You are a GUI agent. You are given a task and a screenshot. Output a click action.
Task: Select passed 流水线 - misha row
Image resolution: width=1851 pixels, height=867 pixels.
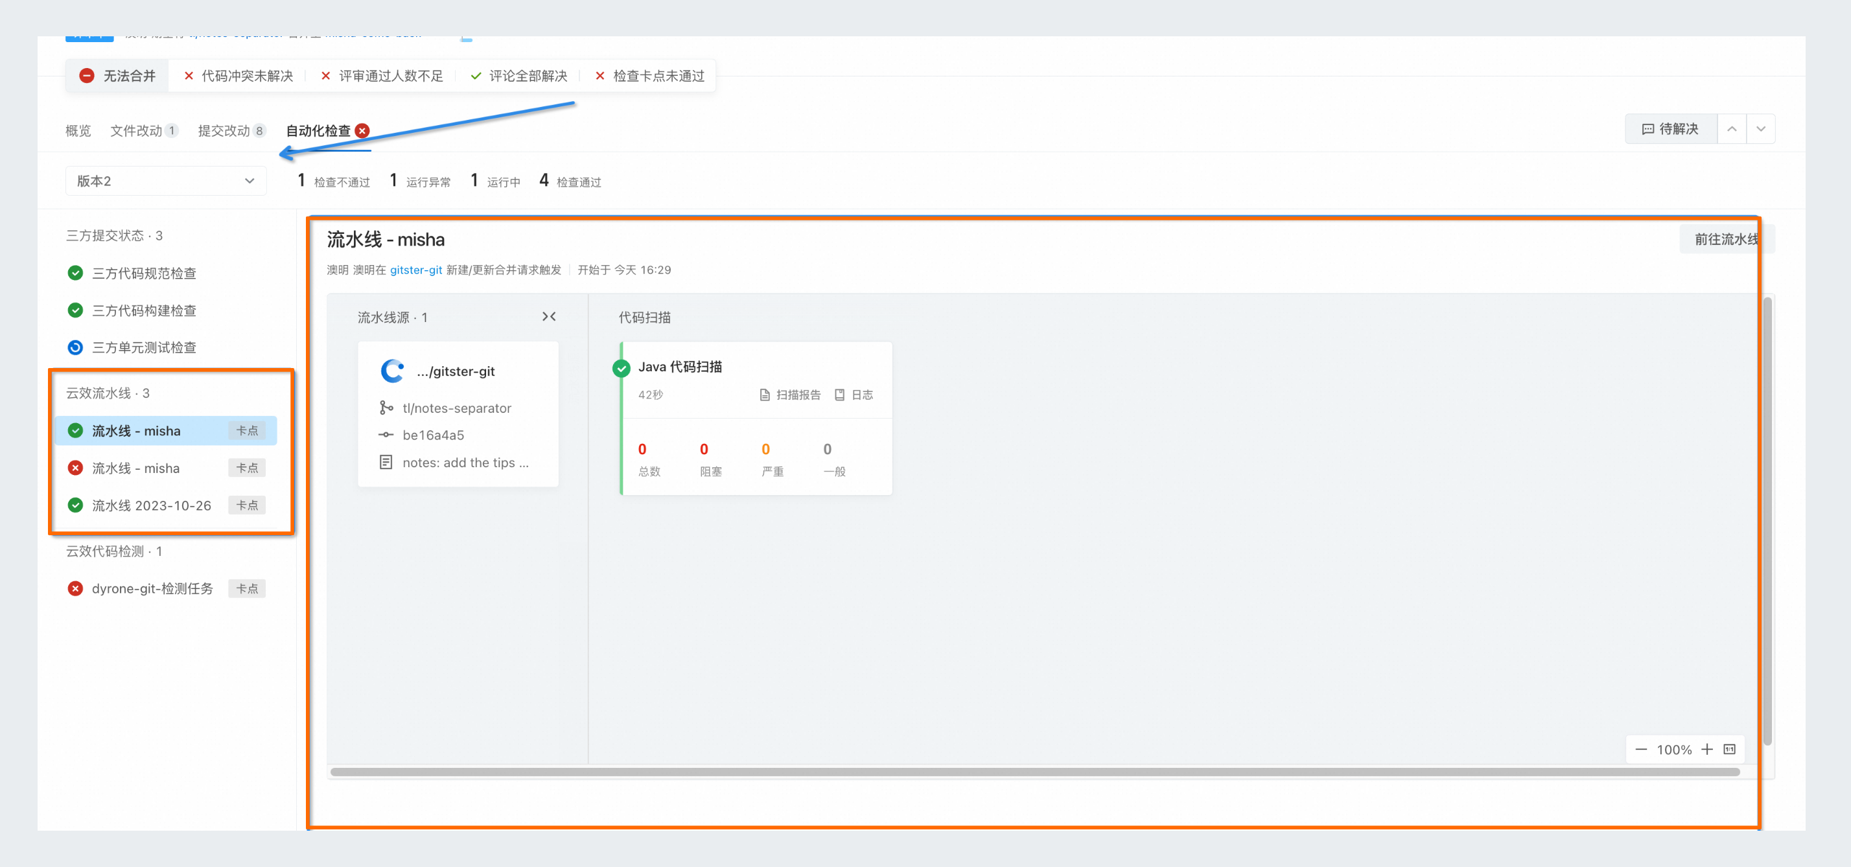point(166,431)
